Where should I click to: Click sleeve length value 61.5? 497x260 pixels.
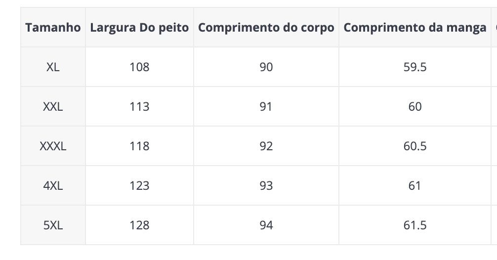(415, 225)
